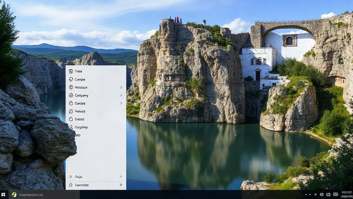Image resolution: width=353 pixels, height=199 pixels.
Task: Expand the fifth context menu entry's submenu arrow
Action: tap(121, 103)
